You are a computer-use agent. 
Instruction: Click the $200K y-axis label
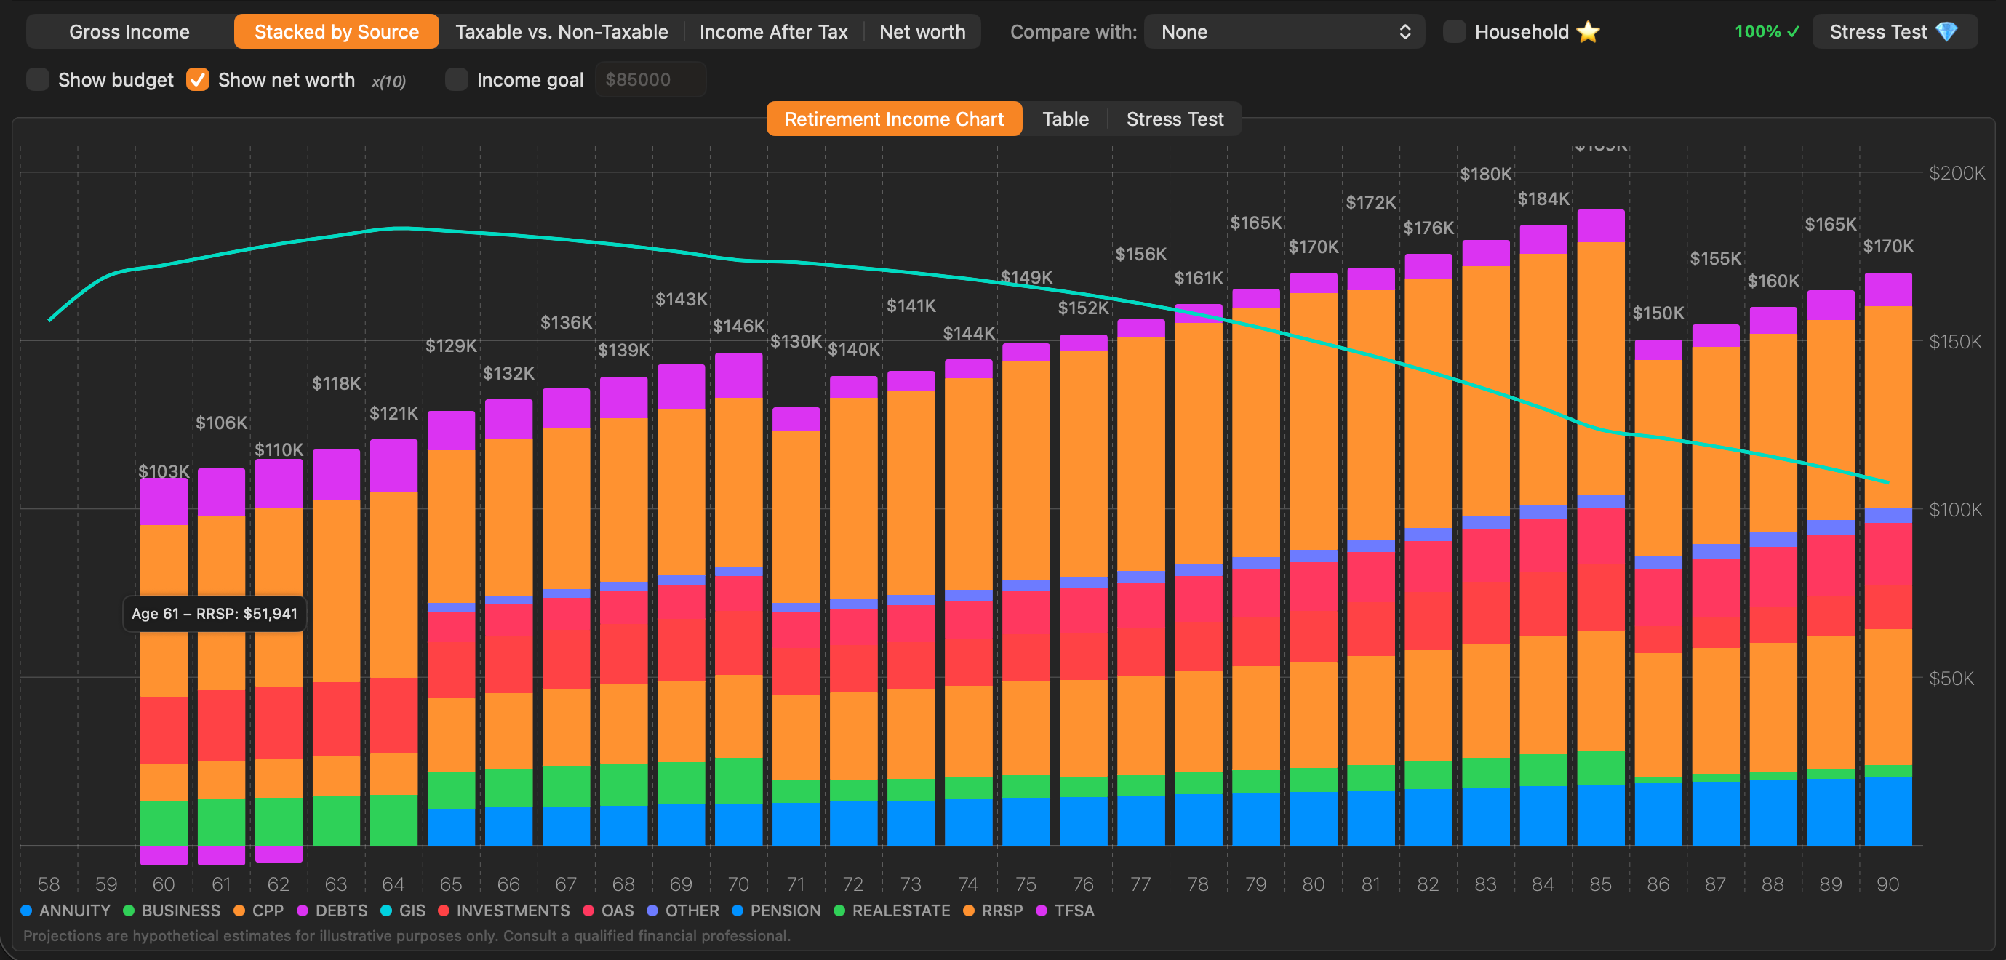(x=1956, y=173)
